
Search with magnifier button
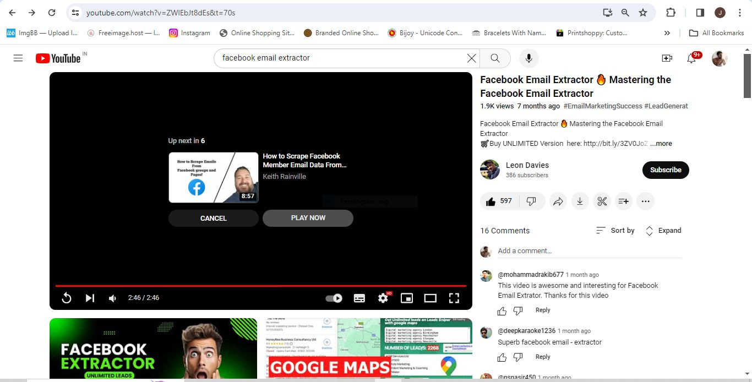[495, 58]
